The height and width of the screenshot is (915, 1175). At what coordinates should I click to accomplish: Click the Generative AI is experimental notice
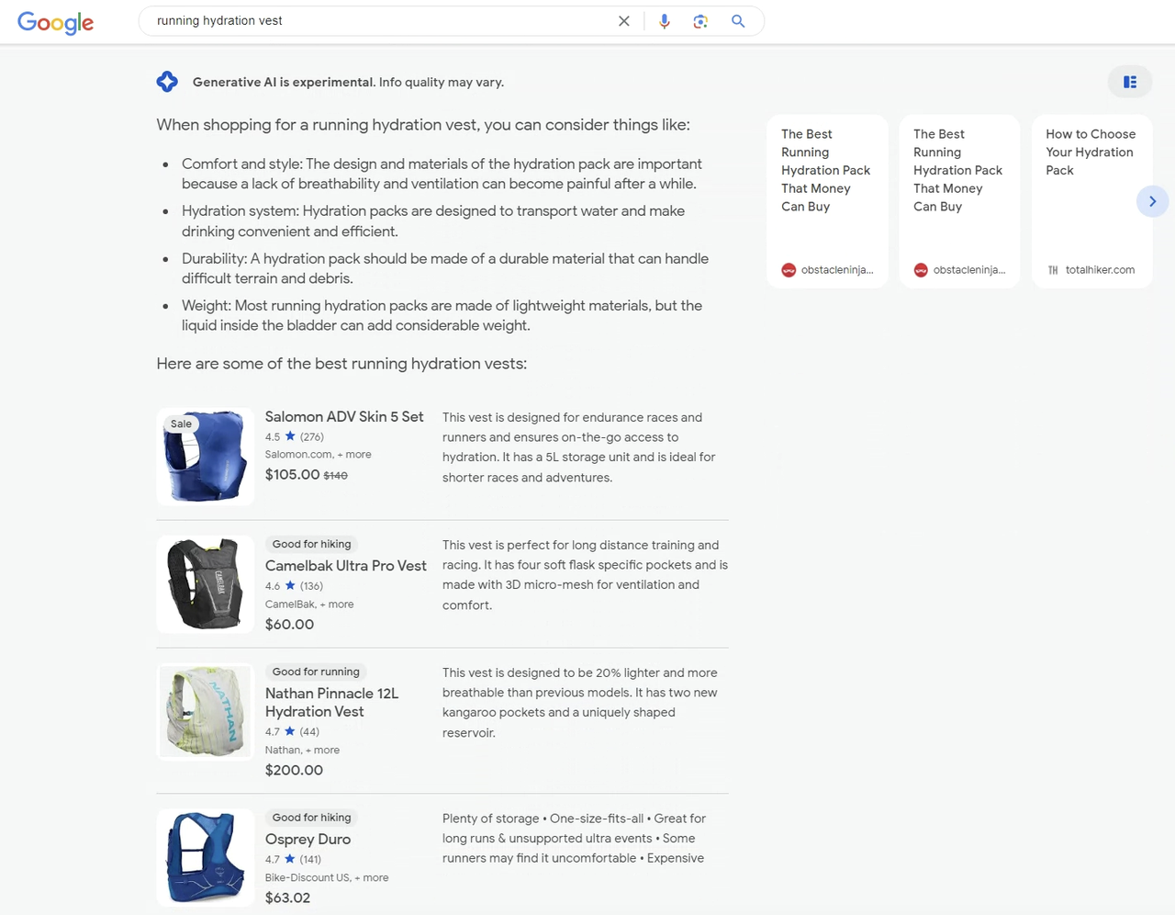point(348,82)
